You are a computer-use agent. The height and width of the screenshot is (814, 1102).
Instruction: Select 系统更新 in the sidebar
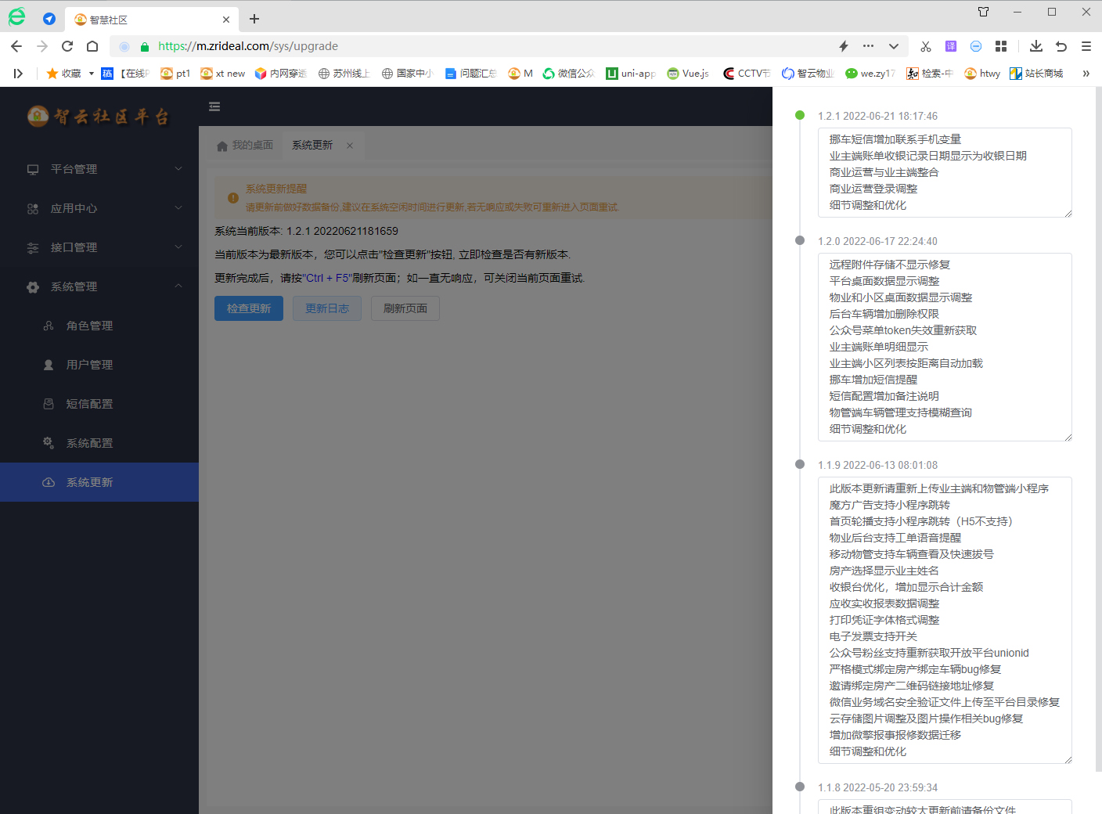point(99,482)
